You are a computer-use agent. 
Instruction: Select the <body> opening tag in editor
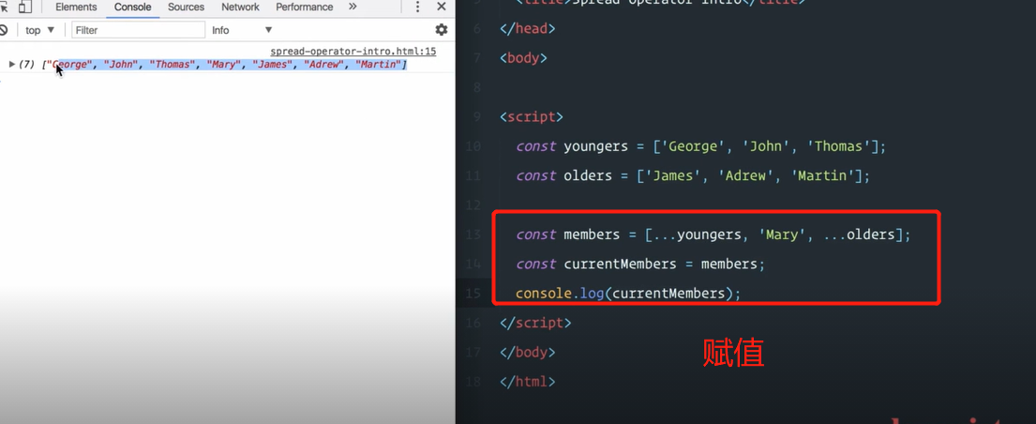click(524, 57)
